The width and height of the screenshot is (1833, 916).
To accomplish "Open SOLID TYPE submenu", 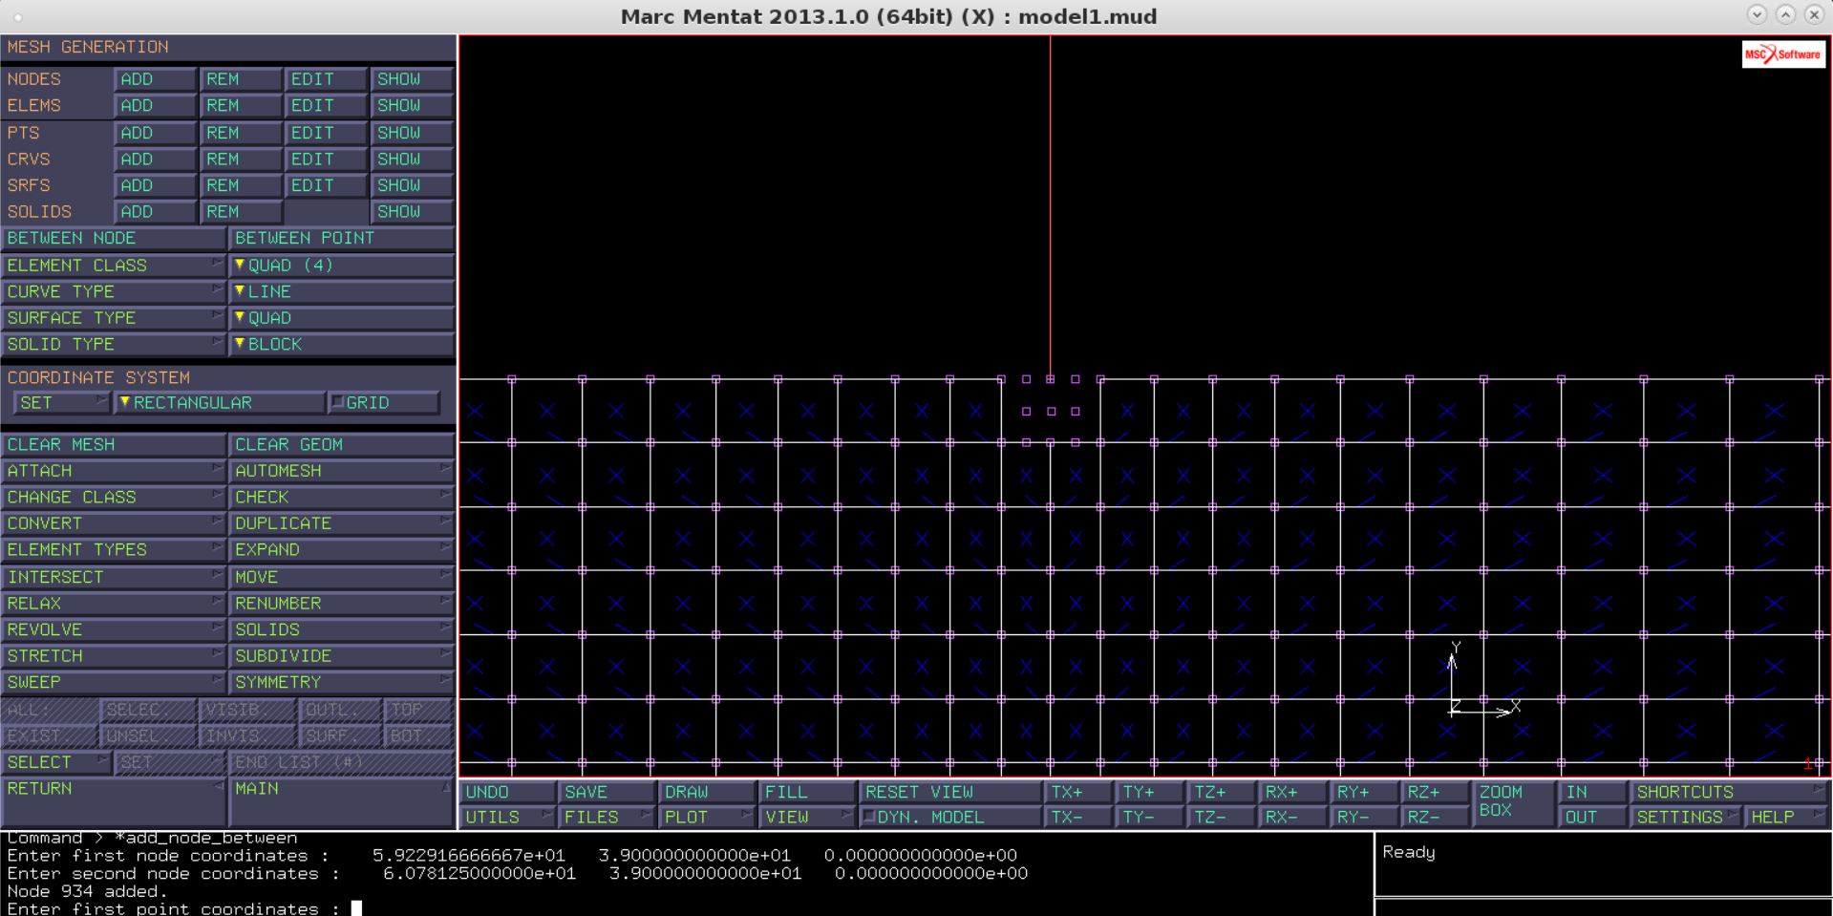I will [x=114, y=344].
